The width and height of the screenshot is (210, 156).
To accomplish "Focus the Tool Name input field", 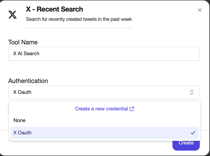I will [x=104, y=54].
